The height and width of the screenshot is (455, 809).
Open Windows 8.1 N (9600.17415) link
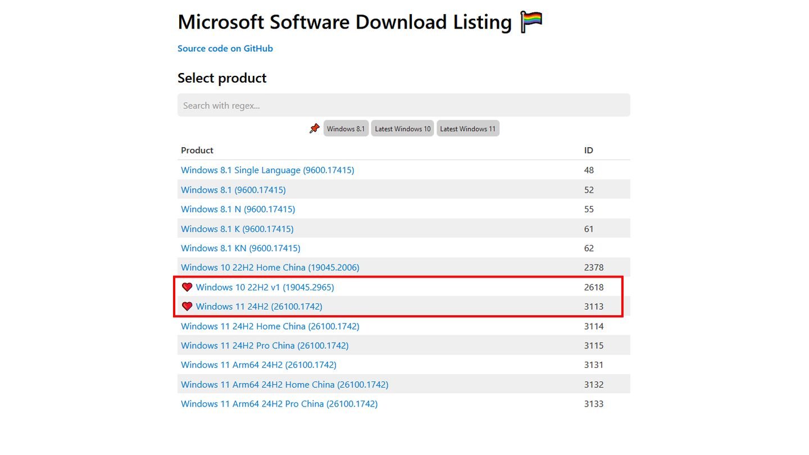coord(238,209)
